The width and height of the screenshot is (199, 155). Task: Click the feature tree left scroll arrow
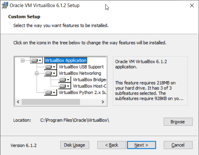click(x=18, y=102)
